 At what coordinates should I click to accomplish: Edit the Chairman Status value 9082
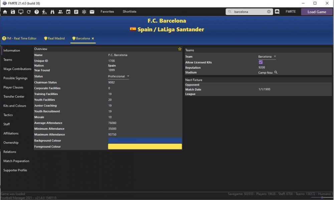click(112, 82)
